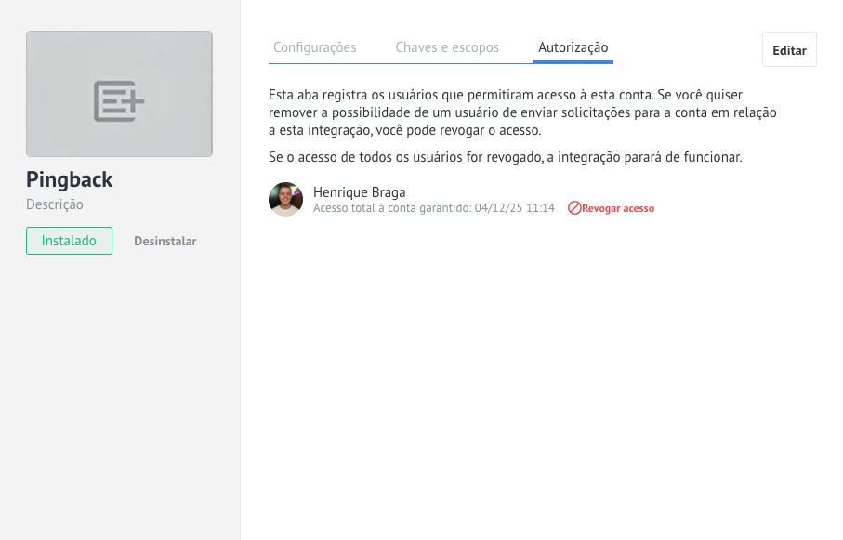Click Desinstalar to uninstall the integration
This screenshot has height=540, width=843.
(165, 241)
